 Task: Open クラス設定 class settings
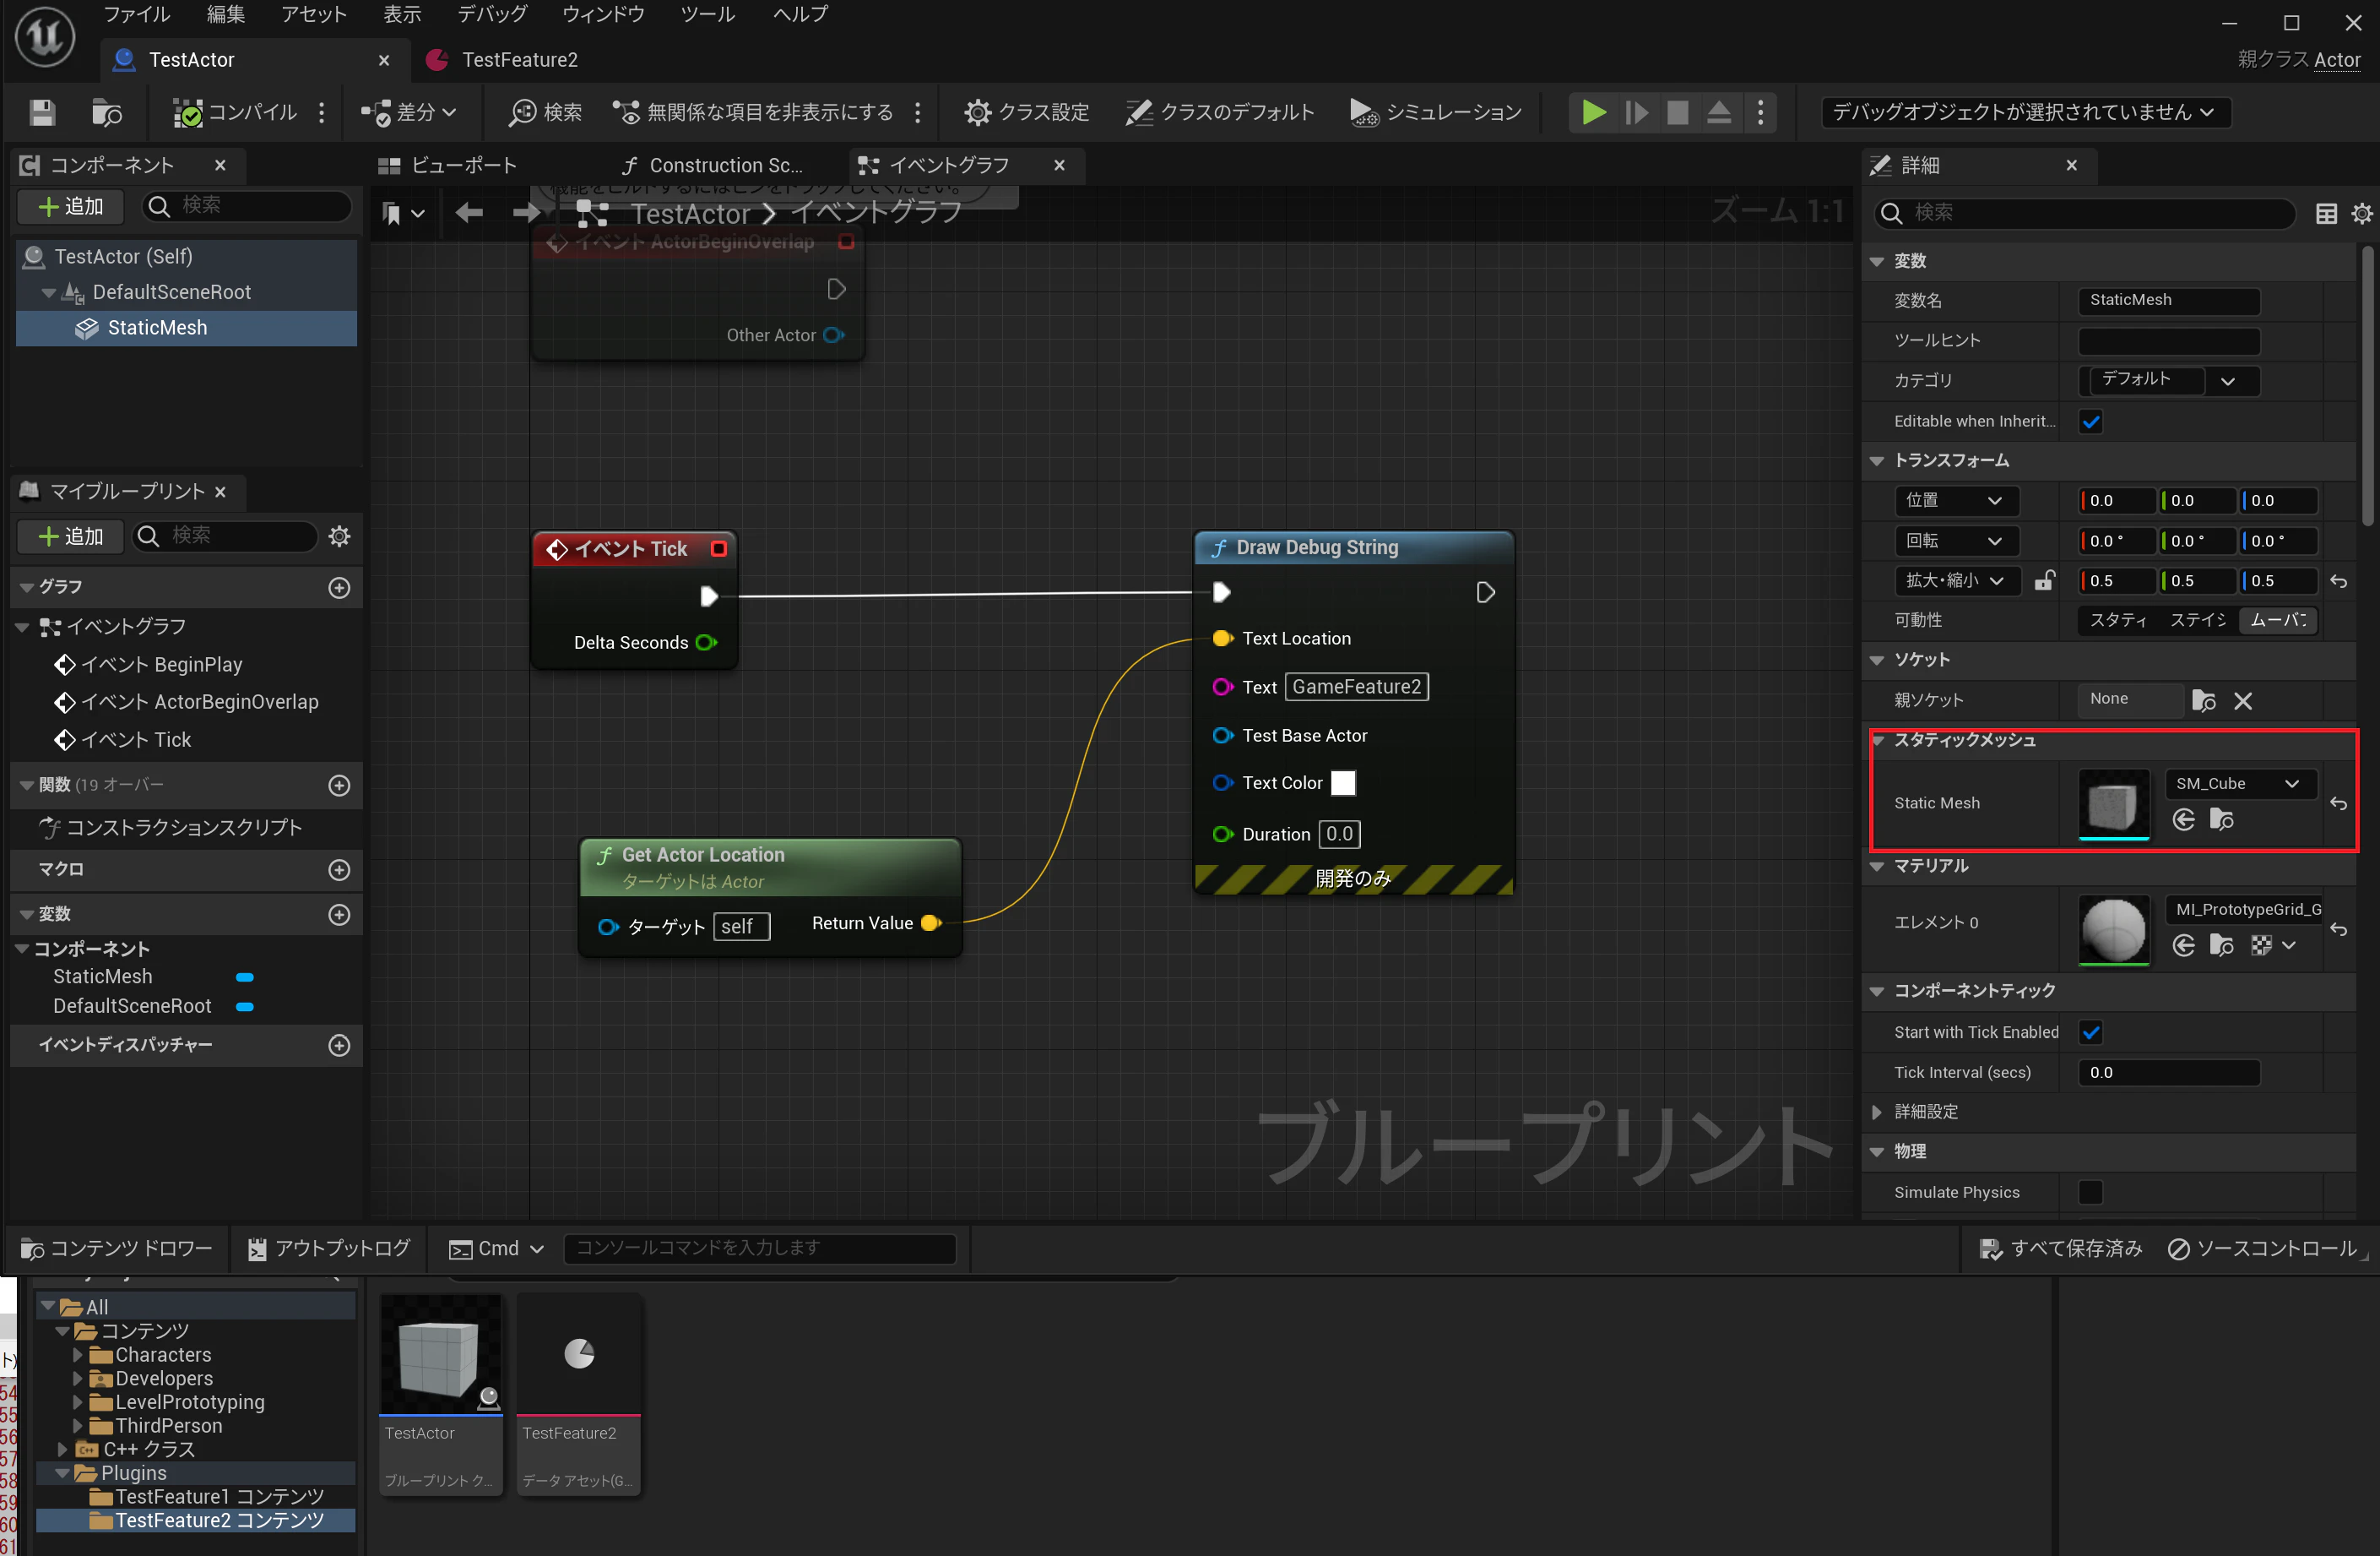1026,112
